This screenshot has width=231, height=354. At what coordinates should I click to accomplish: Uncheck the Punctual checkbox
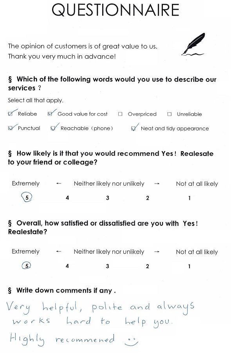coord(10,128)
